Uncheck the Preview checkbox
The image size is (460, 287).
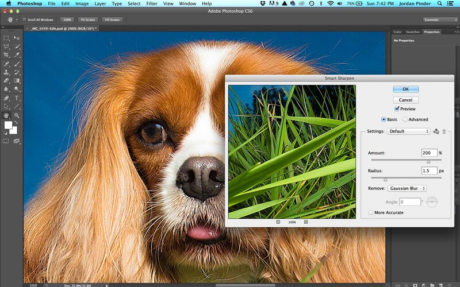tap(397, 108)
